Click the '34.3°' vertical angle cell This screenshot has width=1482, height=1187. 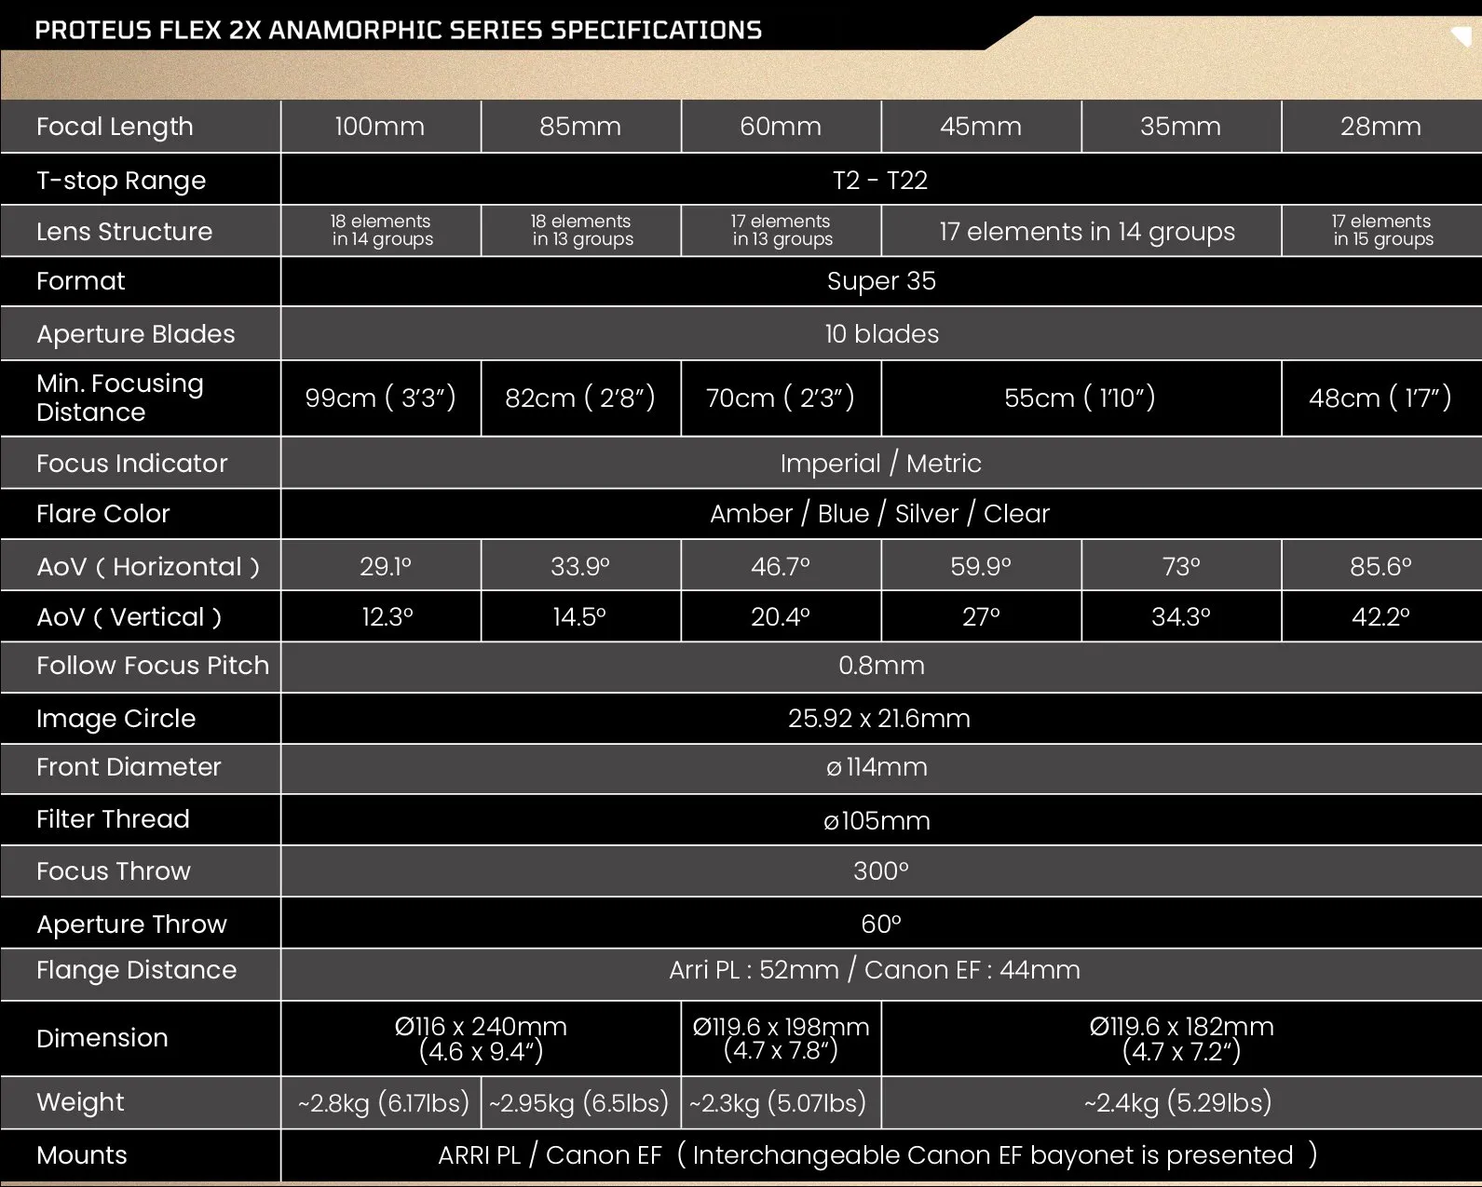1181,617
